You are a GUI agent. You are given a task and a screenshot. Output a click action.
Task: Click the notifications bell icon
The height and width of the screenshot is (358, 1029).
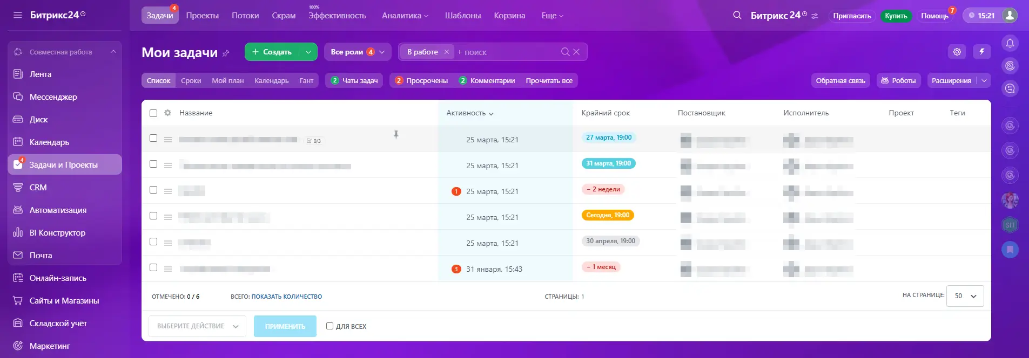click(x=1010, y=43)
